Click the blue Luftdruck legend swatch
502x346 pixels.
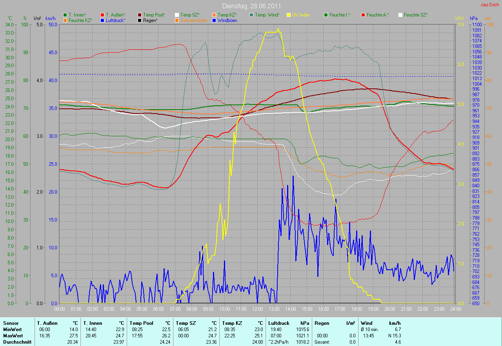102,20
